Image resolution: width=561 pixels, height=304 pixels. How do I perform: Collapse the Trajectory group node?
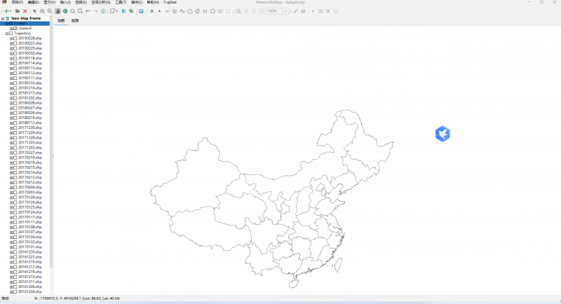pos(6,33)
